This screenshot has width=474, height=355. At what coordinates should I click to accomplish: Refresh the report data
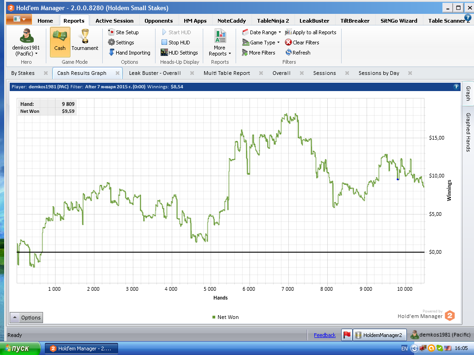coord(298,53)
